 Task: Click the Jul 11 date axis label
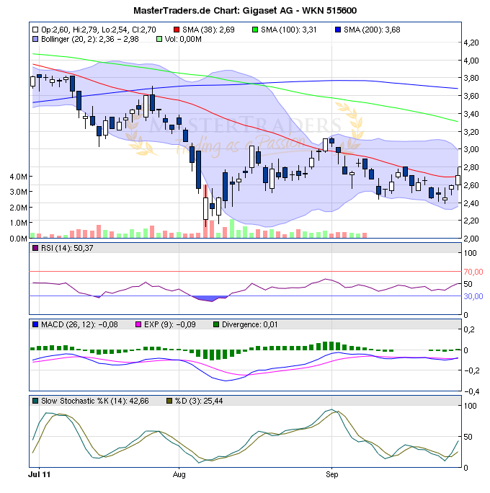coord(40,474)
